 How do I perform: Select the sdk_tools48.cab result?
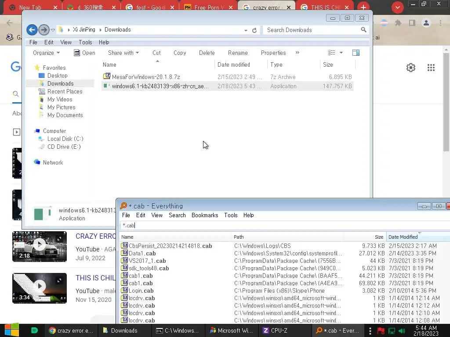click(285, 268)
